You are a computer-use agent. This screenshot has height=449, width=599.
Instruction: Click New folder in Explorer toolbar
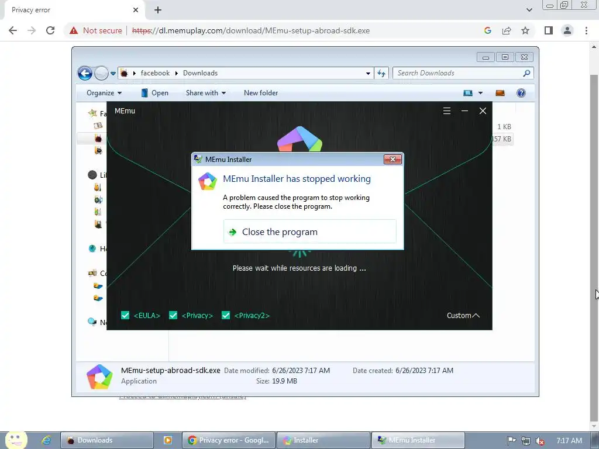[261, 93]
